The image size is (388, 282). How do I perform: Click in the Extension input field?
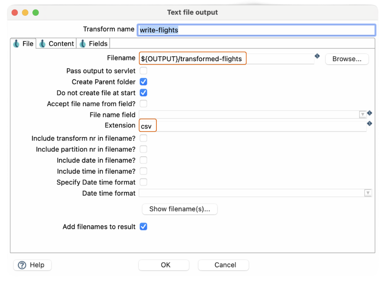coord(253,126)
